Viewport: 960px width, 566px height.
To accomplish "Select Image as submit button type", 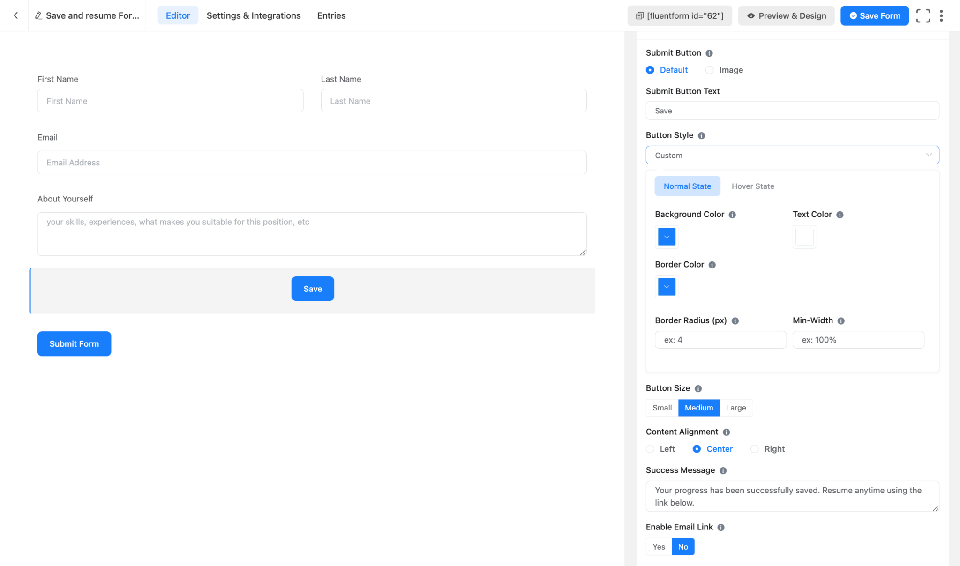I will coord(710,70).
